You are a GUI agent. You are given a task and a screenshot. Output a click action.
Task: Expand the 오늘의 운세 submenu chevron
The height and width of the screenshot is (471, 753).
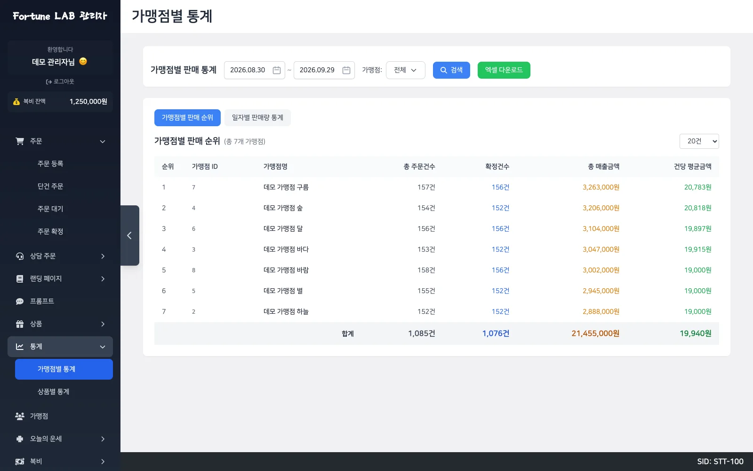[103, 439]
